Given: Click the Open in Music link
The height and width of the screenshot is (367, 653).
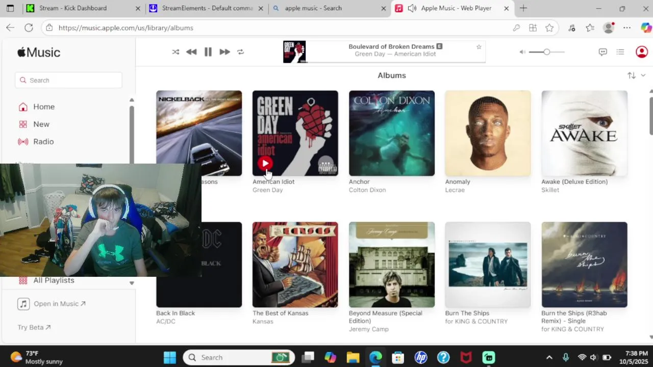Looking at the screenshot, I should [52, 304].
